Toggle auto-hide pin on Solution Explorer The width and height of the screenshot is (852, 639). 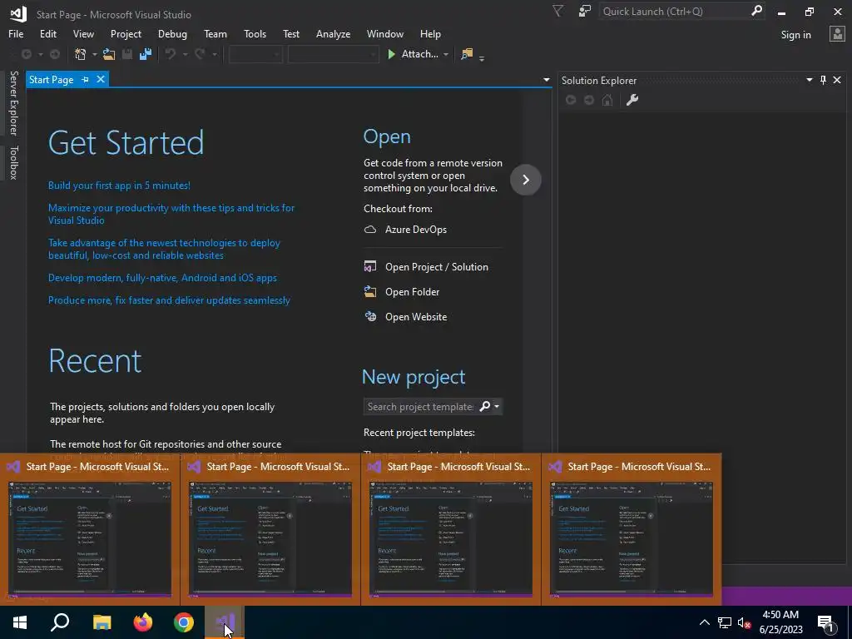pyautogui.click(x=823, y=80)
